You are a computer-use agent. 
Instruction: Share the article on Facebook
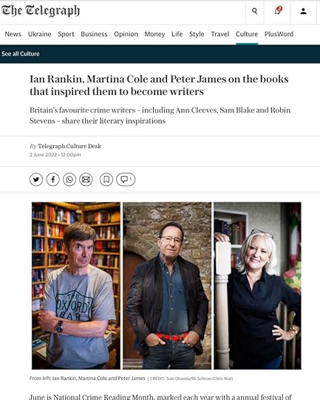point(52,179)
